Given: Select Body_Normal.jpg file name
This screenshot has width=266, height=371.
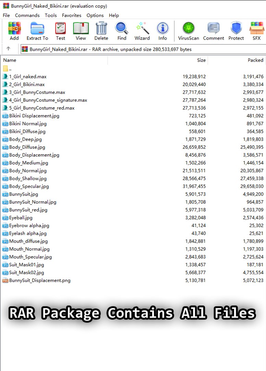Looking at the screenshot, I should pyautogui.click(x=28, y=171).
